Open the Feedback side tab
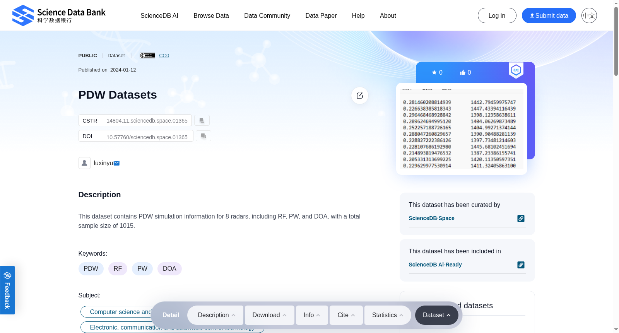This screenshot has width=619, height=333. (7, 290)
